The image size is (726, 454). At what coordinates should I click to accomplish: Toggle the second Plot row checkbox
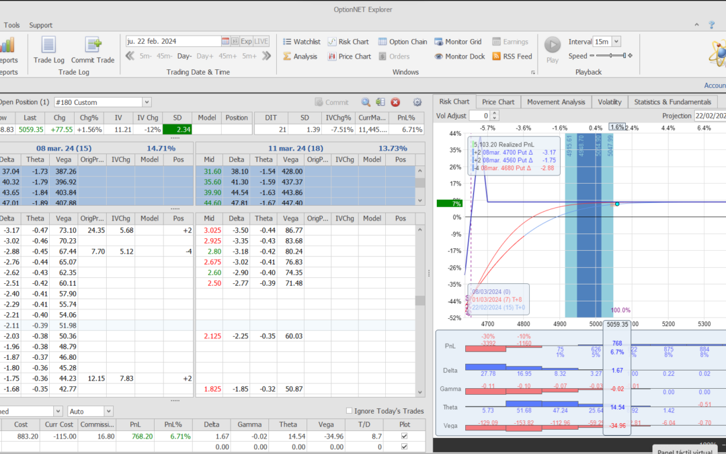coord(403,447)
